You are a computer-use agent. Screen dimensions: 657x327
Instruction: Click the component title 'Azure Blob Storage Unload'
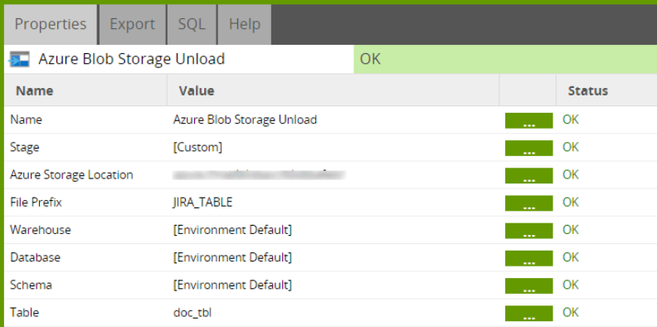[x=132, y=59]
